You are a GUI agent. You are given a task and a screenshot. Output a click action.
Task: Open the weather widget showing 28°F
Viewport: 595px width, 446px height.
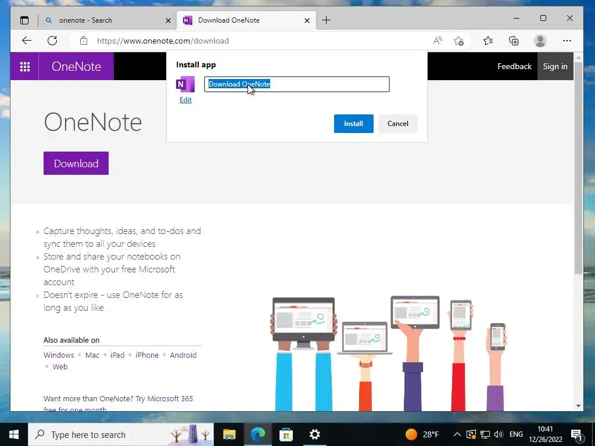tap(422, 434)
